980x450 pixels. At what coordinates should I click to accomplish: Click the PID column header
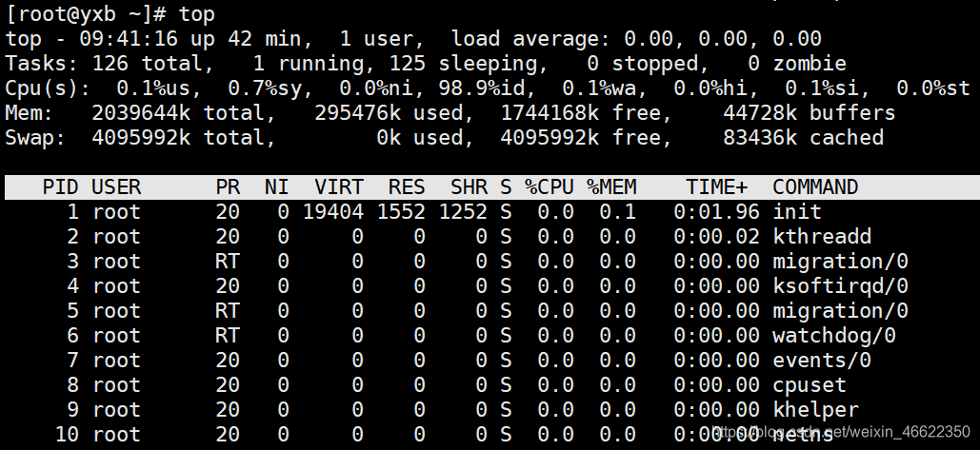pos(61,187)
